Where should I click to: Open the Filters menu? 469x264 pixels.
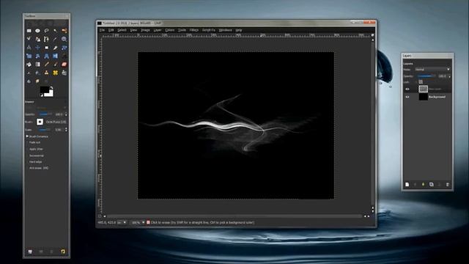tap(194, 30)
